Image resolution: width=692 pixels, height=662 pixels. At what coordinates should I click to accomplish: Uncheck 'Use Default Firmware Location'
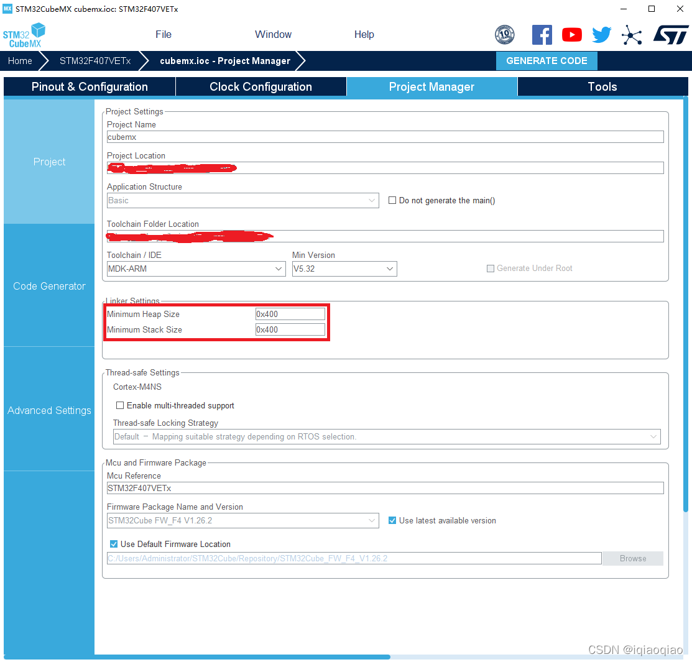(113, 544)
